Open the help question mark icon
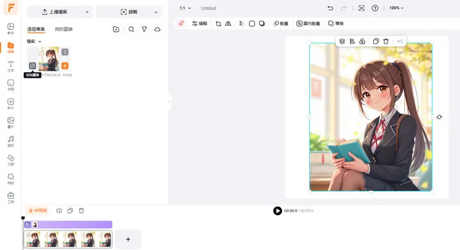The width and height of the screenshot is (460, 250). click(375, 8)
